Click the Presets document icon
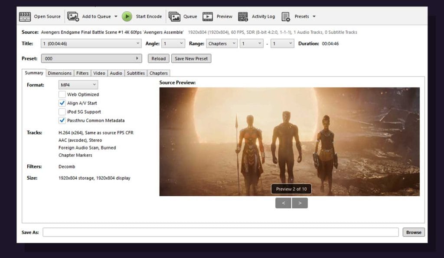Image resolution: width=444 pixels, height=258 pixels. pyautogui.click(x=286, y=17)
